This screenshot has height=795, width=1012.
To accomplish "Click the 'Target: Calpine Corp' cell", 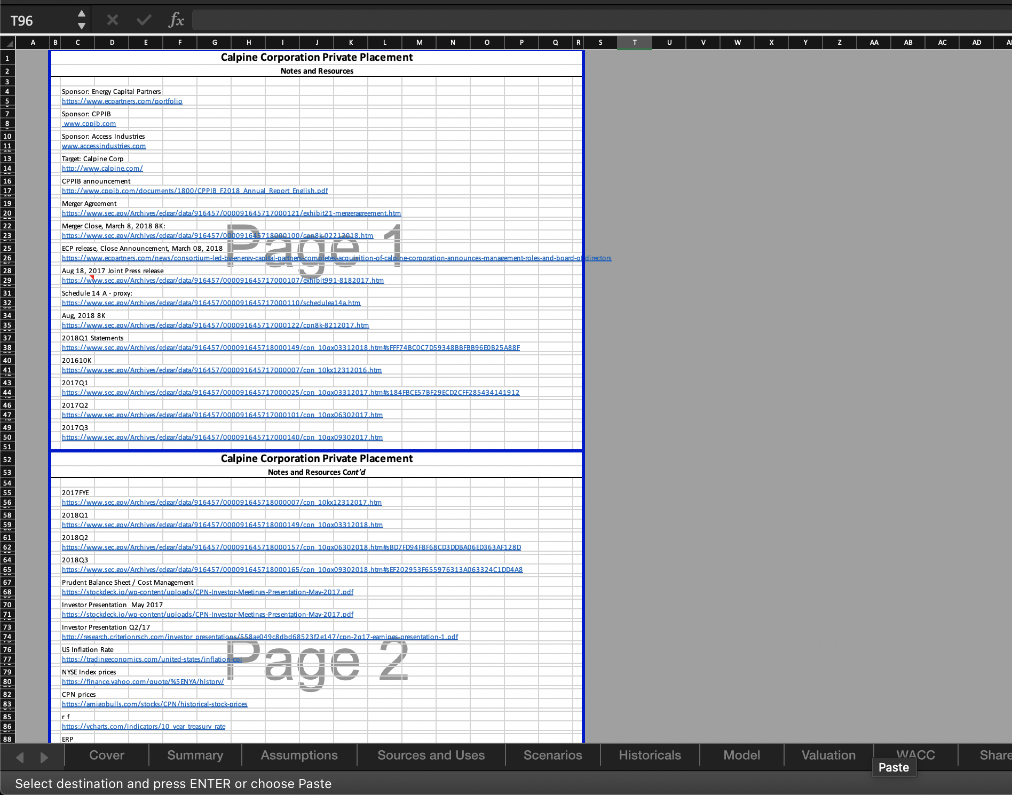I will [x=92, y=159].
